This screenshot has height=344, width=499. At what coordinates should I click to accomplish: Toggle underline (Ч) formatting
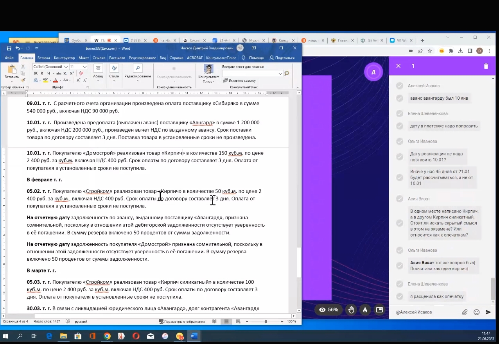tap(48, 73)
